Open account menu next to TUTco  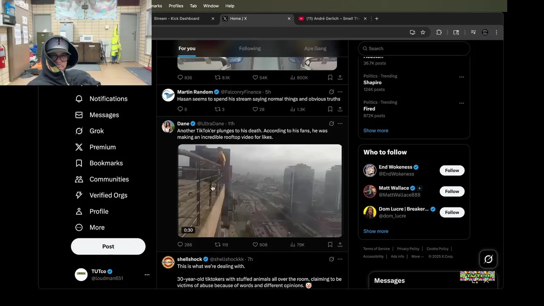tap(147, 275)
